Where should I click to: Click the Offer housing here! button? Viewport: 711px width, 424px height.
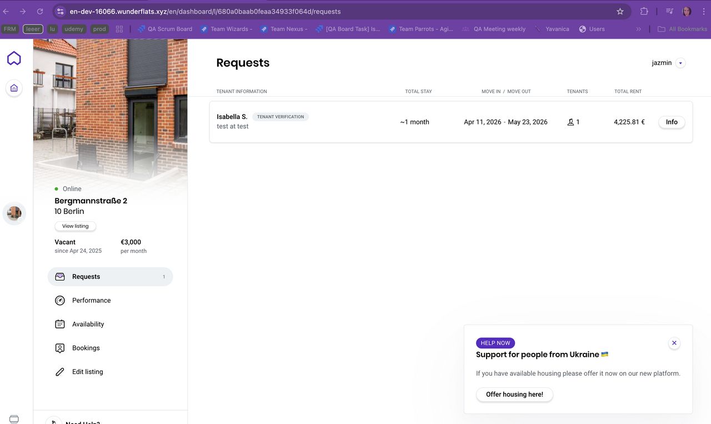(514, 395)
